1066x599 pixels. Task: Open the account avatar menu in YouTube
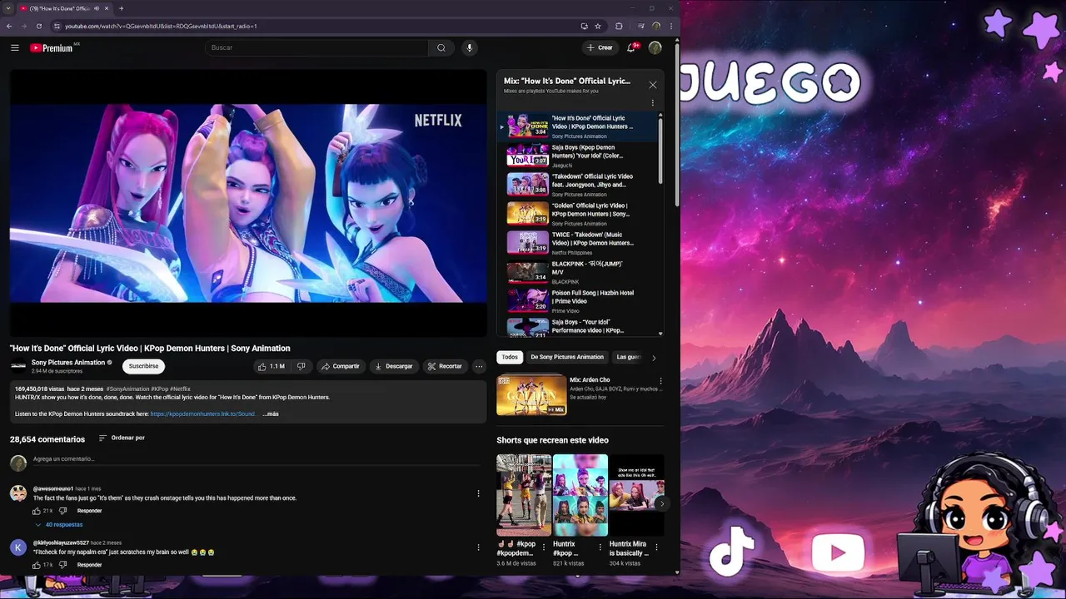click(655, 47)
